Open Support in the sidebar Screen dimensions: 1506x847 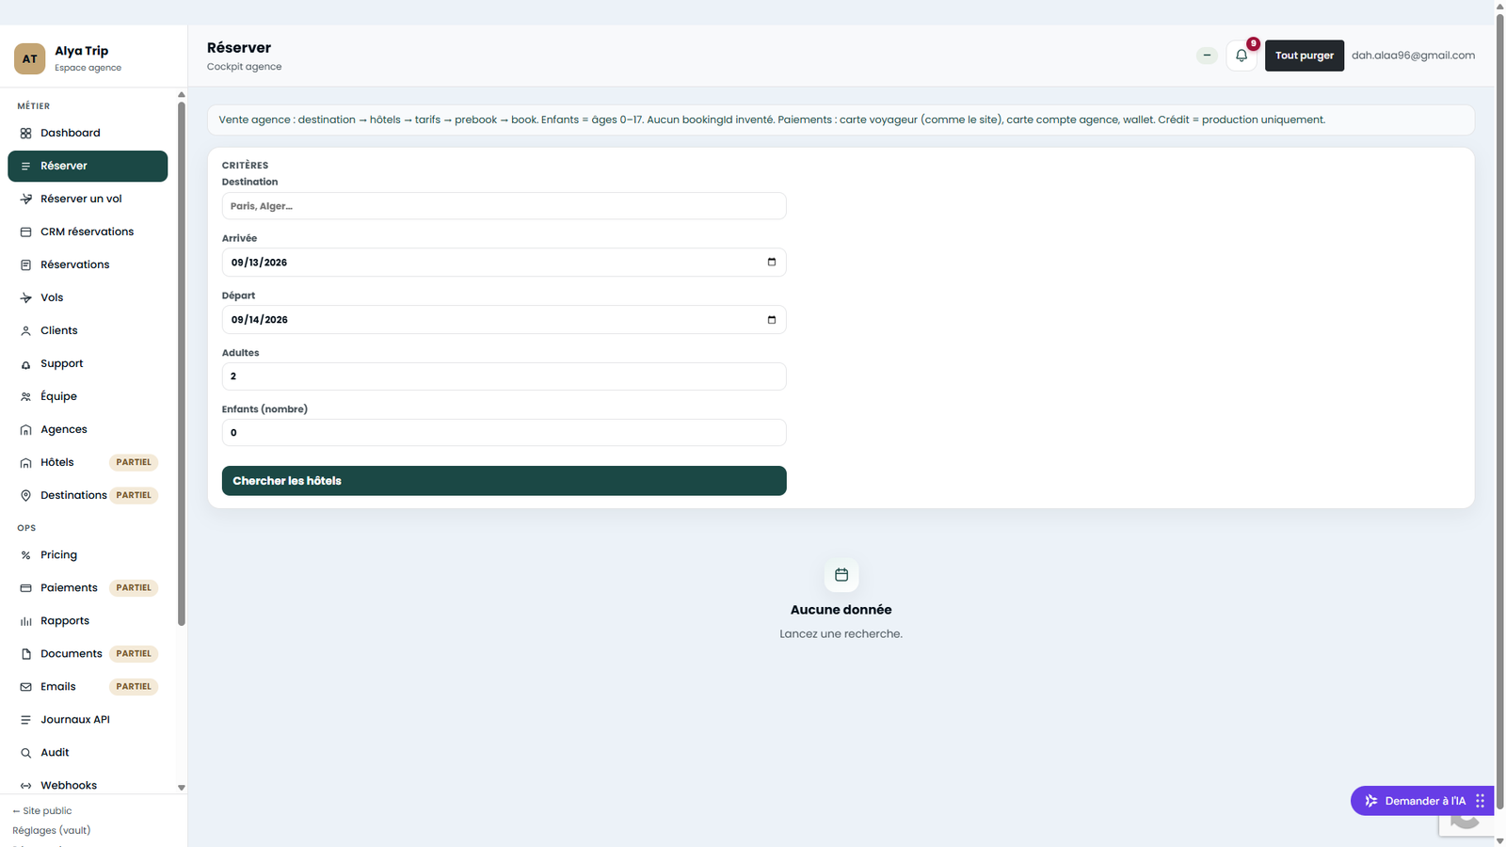point(88,363)
